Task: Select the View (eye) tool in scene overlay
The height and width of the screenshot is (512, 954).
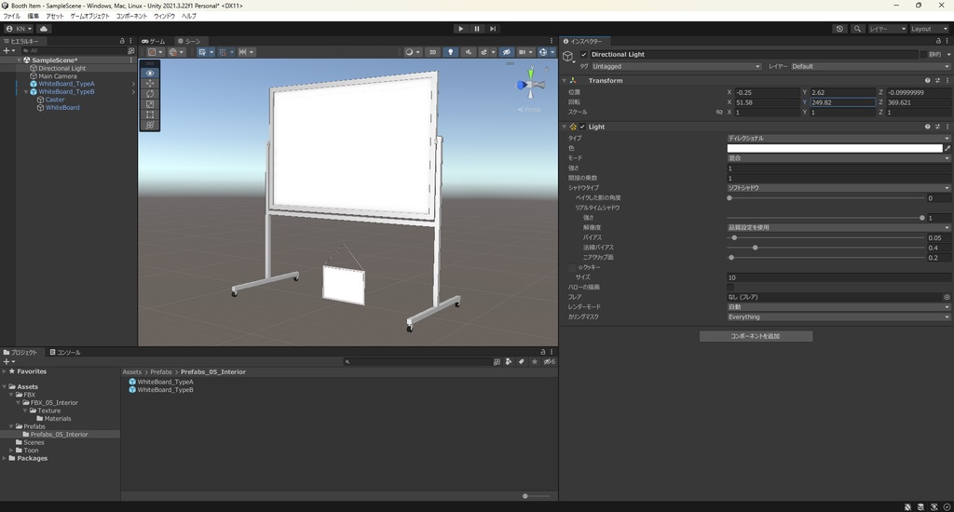Action: tap(150, 73)
